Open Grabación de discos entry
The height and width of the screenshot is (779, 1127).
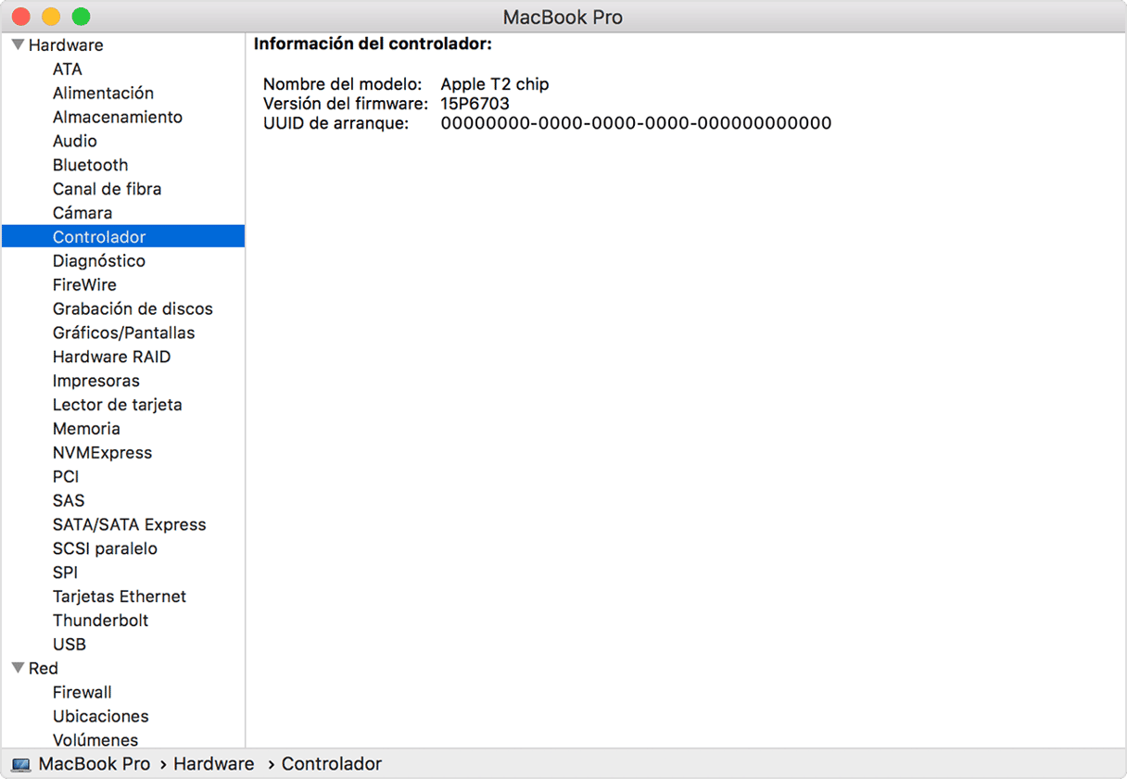(133, 309)
